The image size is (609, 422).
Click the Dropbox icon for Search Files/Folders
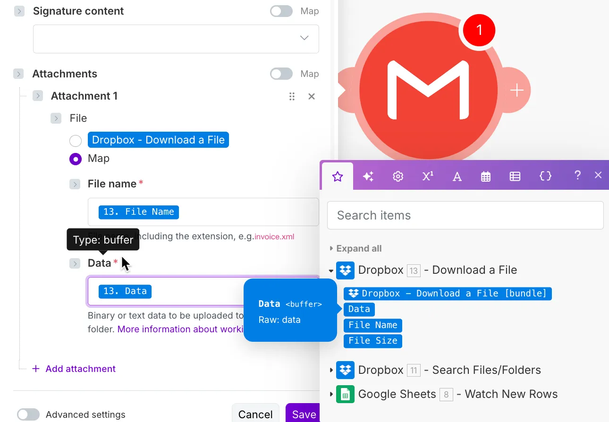pyautogui.click(x=345, y=370)
